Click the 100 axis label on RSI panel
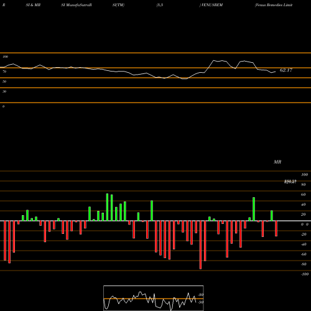 [5, 57]
